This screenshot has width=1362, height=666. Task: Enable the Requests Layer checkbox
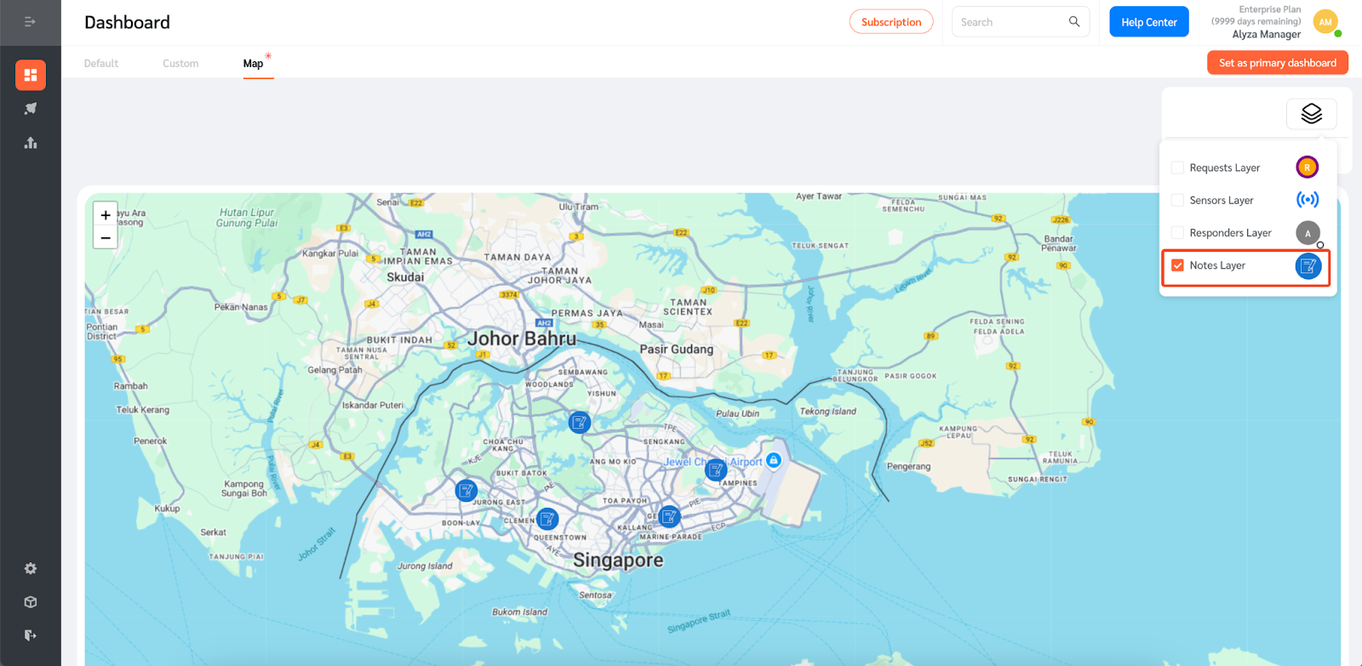click(x=1177, y=168)
